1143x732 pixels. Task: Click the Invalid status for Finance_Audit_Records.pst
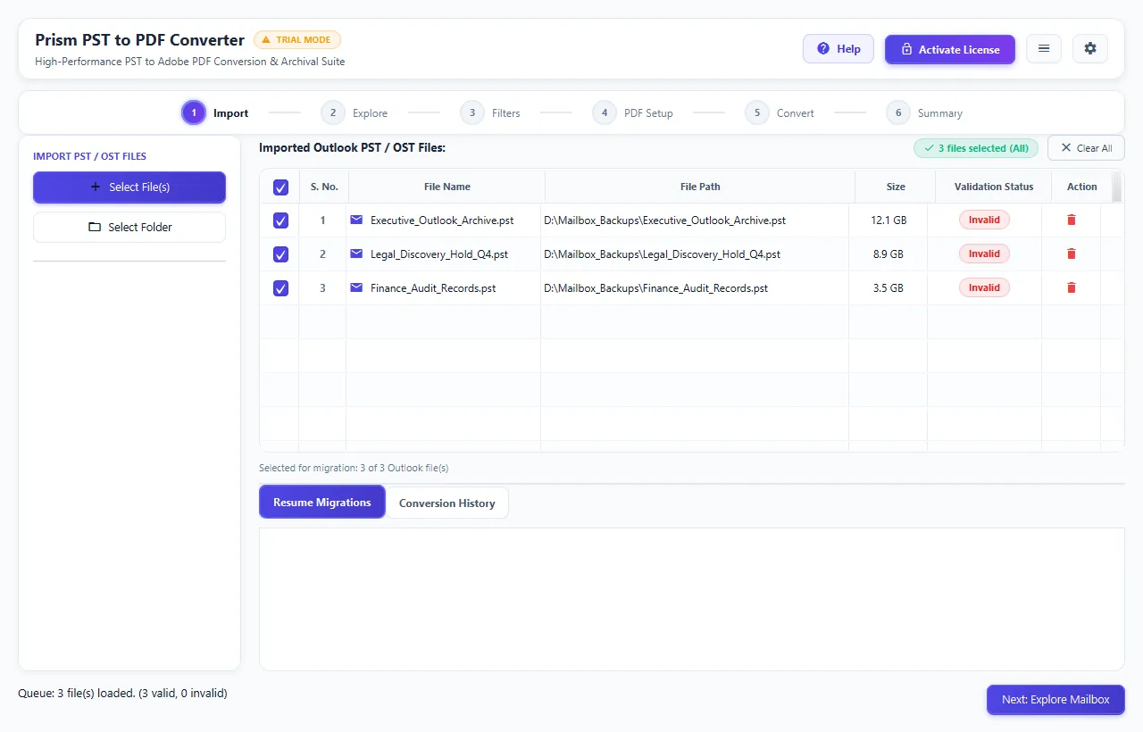coord(984,287)
